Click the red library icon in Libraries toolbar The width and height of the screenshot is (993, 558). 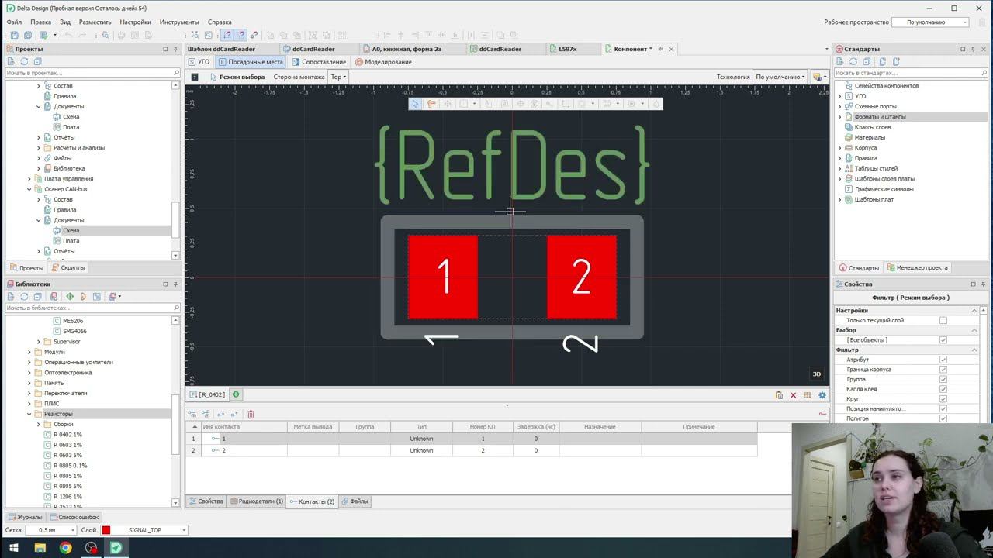(x=54, y=296)
